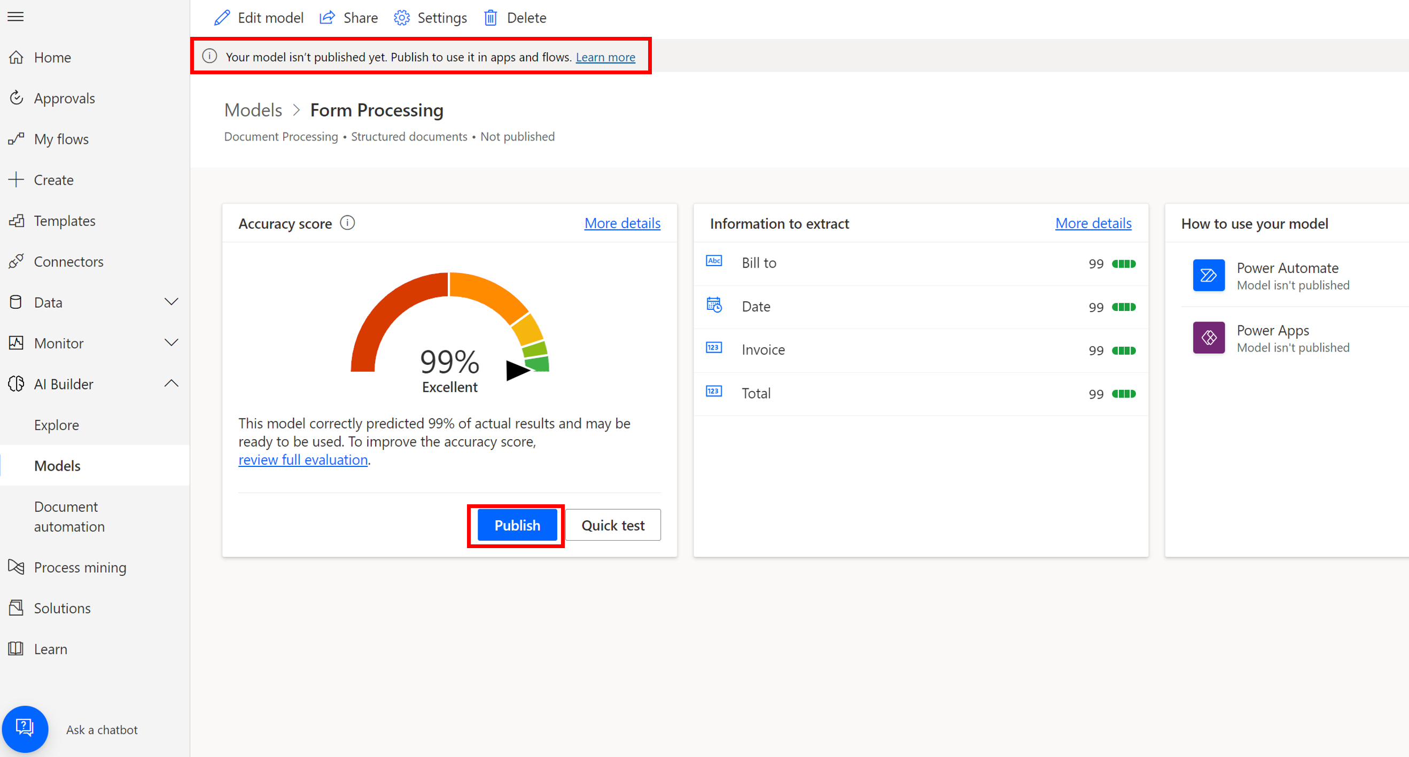Click the Delete trash icon
Image resolution: width=1409 pixels, height=757 pixels.
(490, 18)
